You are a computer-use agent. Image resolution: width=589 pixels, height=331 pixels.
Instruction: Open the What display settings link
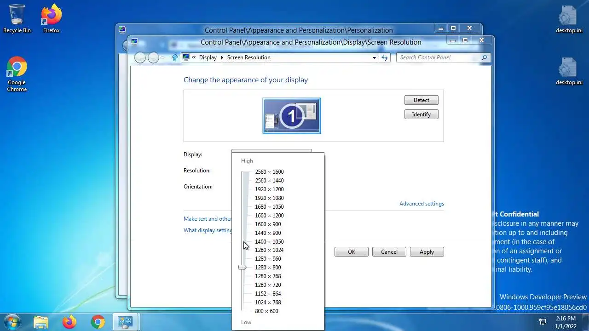click(208, 230)
